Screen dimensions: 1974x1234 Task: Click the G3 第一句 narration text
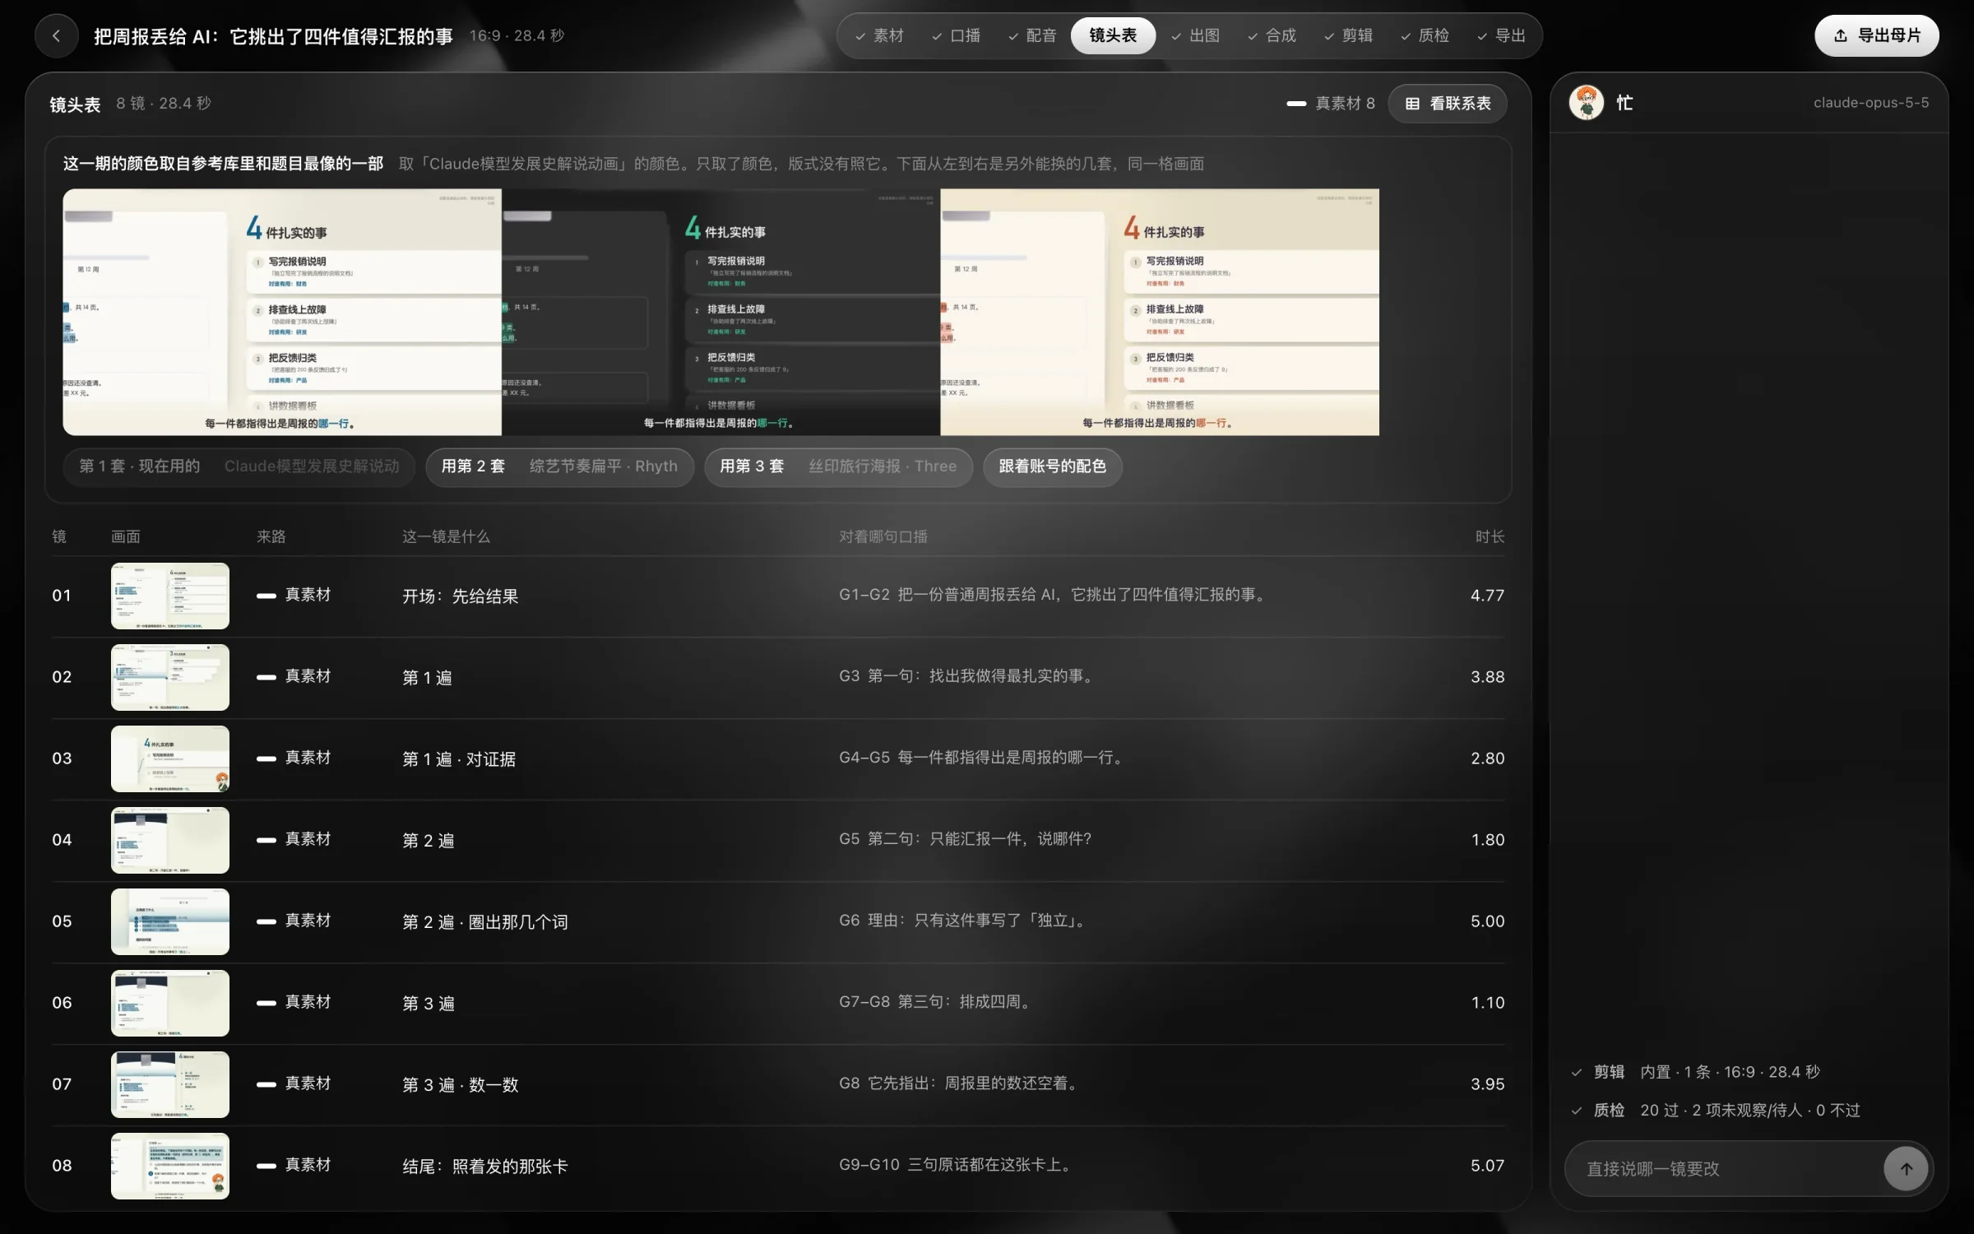point(967,676)
